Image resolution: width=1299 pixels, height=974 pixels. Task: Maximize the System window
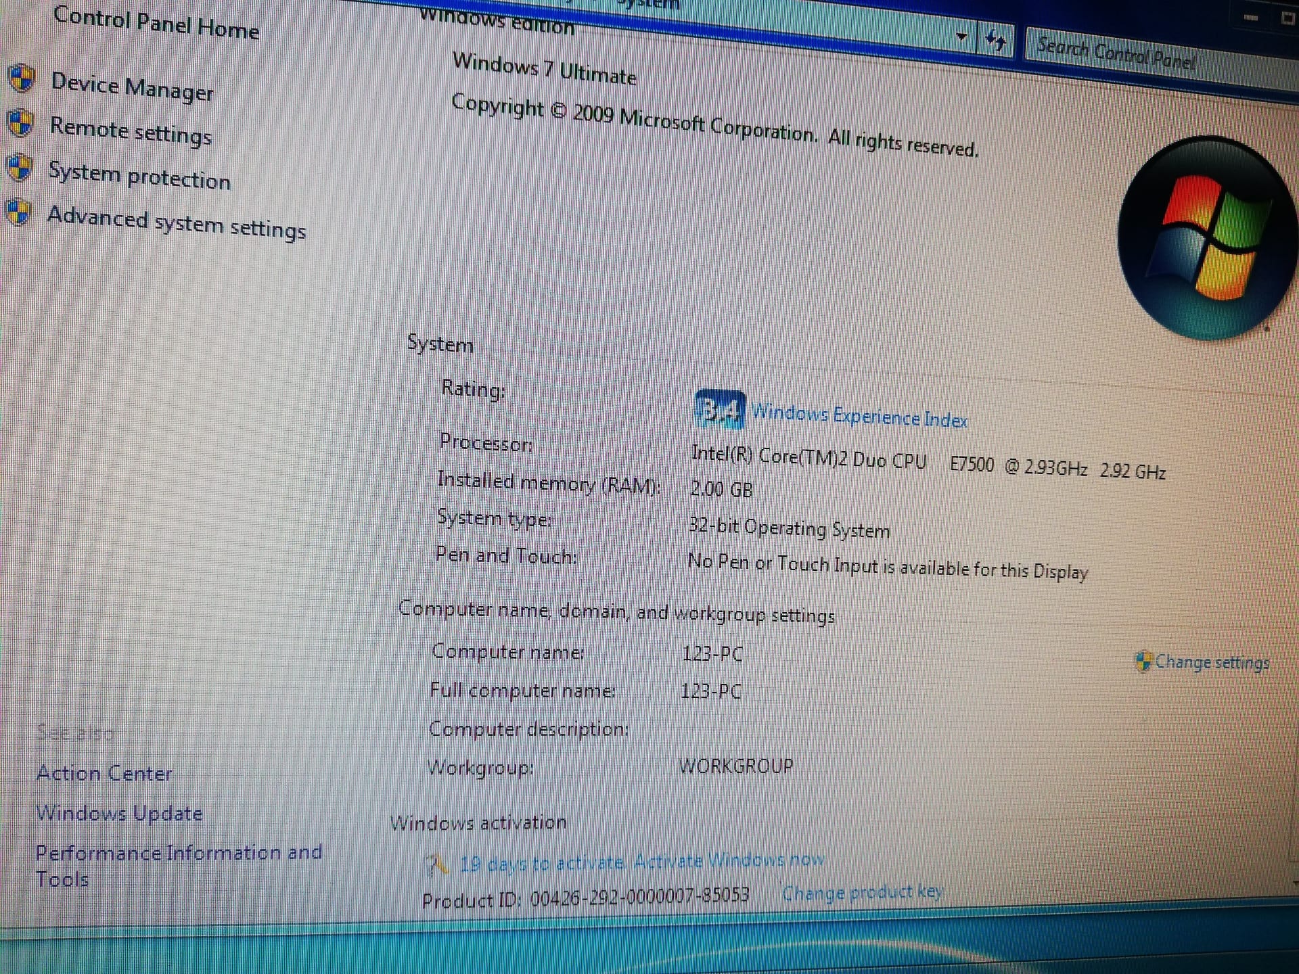click(1287, 18)
